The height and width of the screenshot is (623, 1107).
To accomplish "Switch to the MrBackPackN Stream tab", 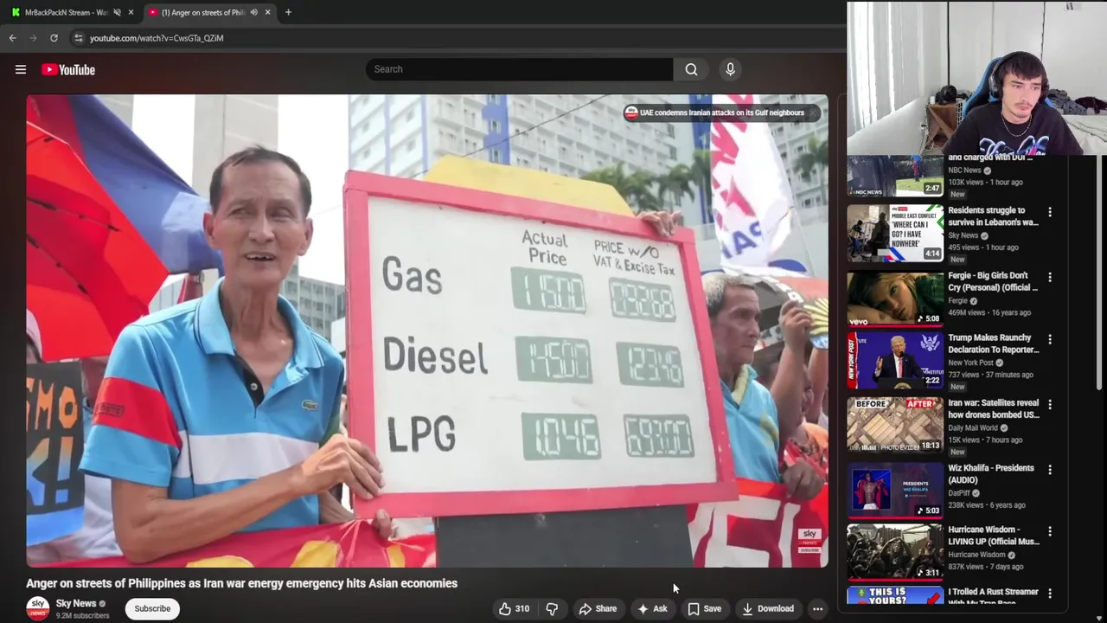I will pos(66,12).
